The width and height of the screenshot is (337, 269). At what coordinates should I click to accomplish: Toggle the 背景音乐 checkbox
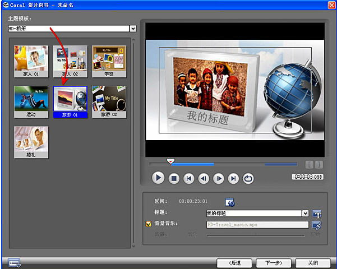coord(149,224)
